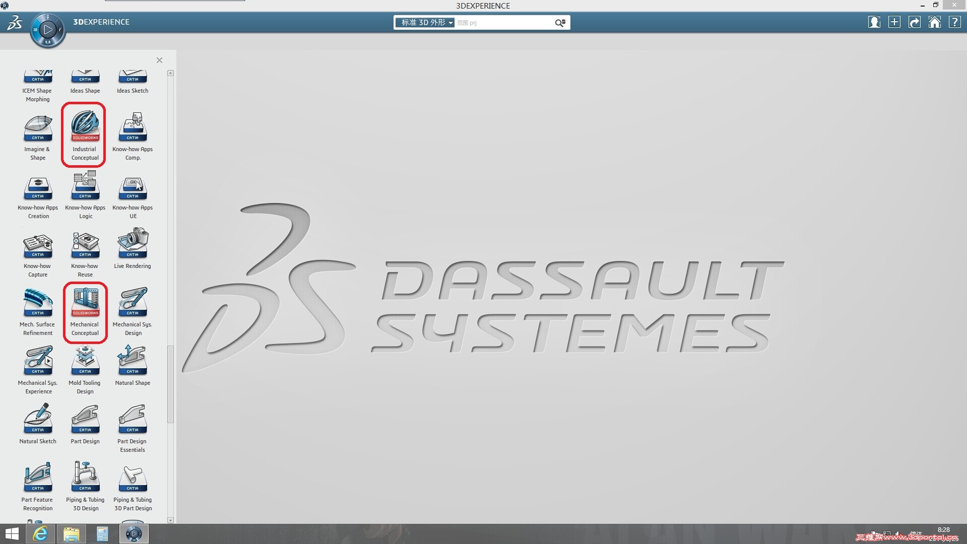Click the apps panel scrollbar down arrow

click(x=170, y=520)
